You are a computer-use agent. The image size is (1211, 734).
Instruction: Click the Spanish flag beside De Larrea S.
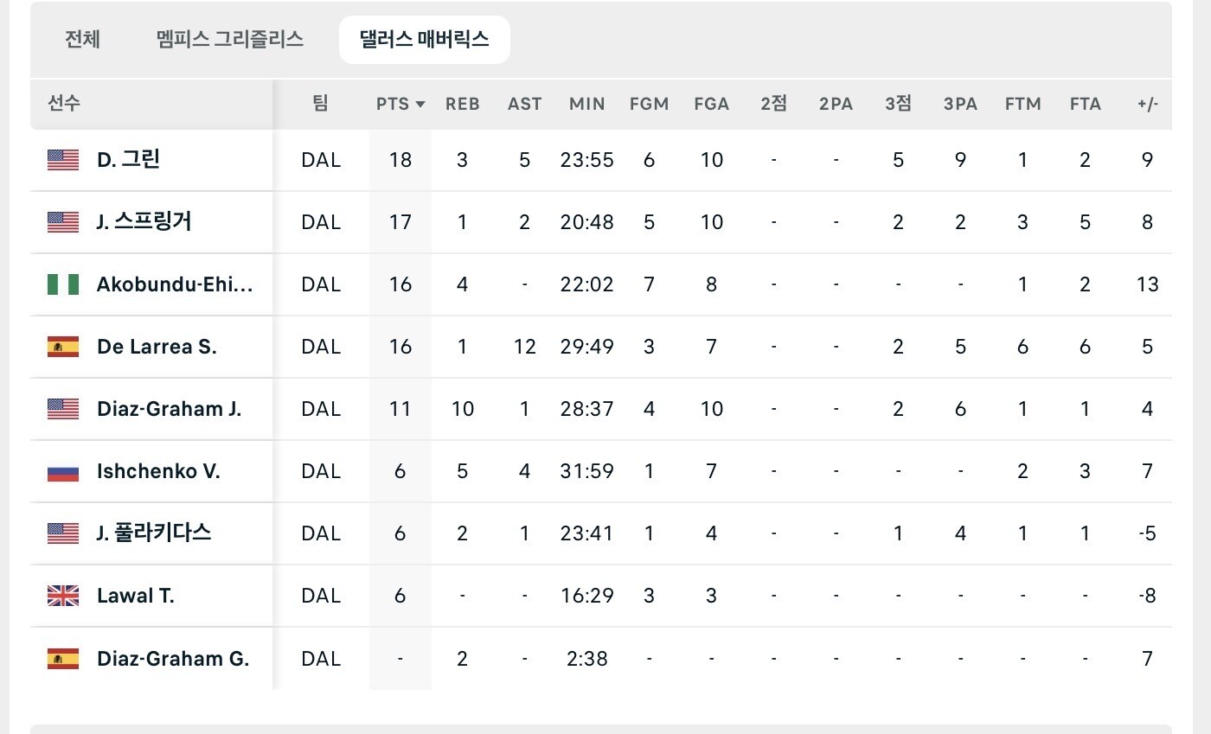(x=63, y=347)
